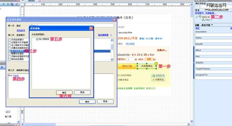Uncheck the 显示动态面板 action checkbox
Screen dimensions: 232x126
(10, 51)
